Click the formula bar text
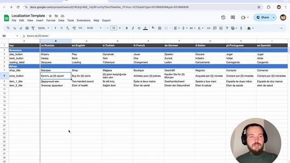This screenshot has width=290, height=163. pos(38,36)
